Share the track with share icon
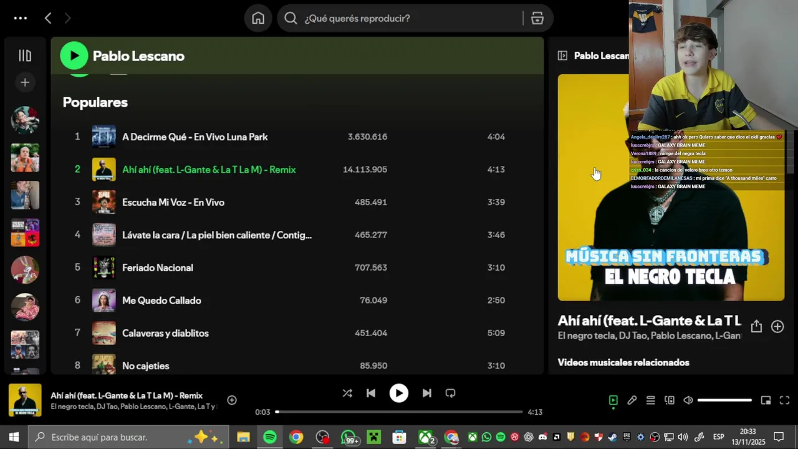 point(756,326)
